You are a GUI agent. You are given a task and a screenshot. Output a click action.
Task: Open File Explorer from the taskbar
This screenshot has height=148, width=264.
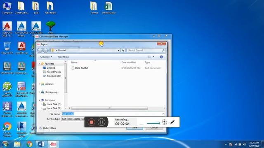17,144
